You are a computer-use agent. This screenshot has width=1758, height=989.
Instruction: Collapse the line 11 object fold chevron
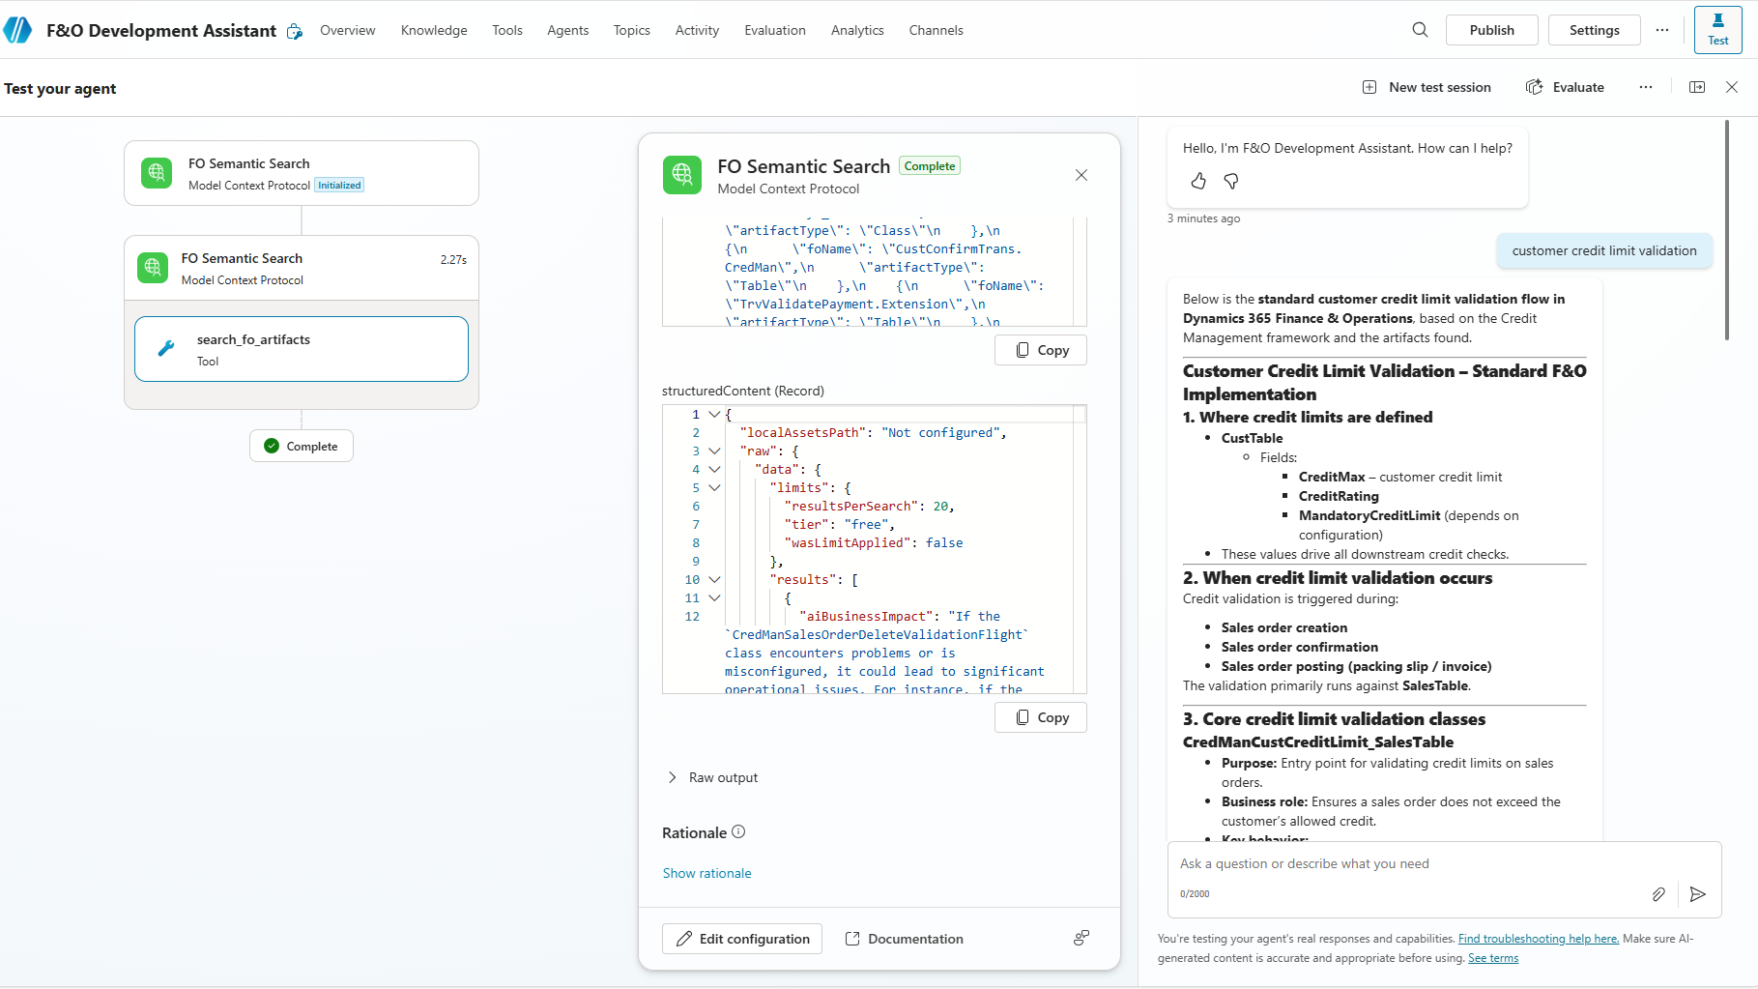[x=714, y=597]
